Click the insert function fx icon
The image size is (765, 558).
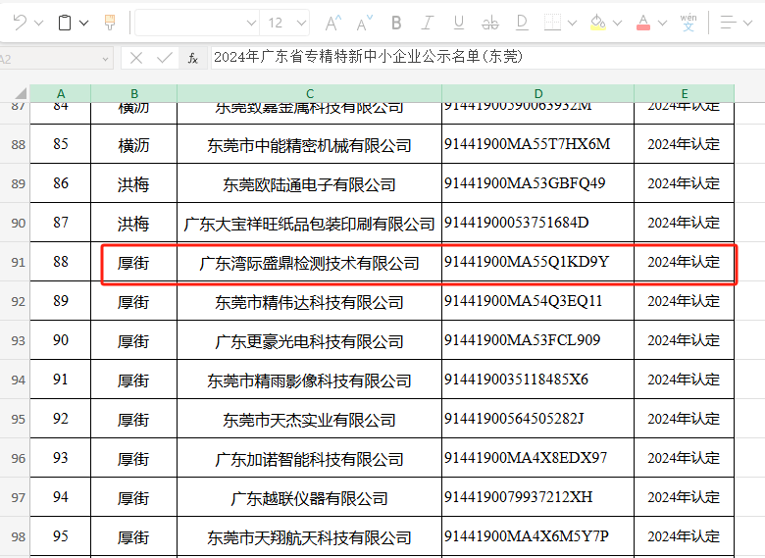pyautogui.click(x=193, y=58)
